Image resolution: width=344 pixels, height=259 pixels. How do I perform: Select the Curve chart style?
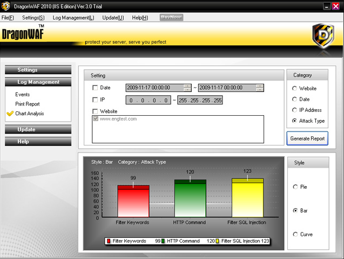coord(295,234)
